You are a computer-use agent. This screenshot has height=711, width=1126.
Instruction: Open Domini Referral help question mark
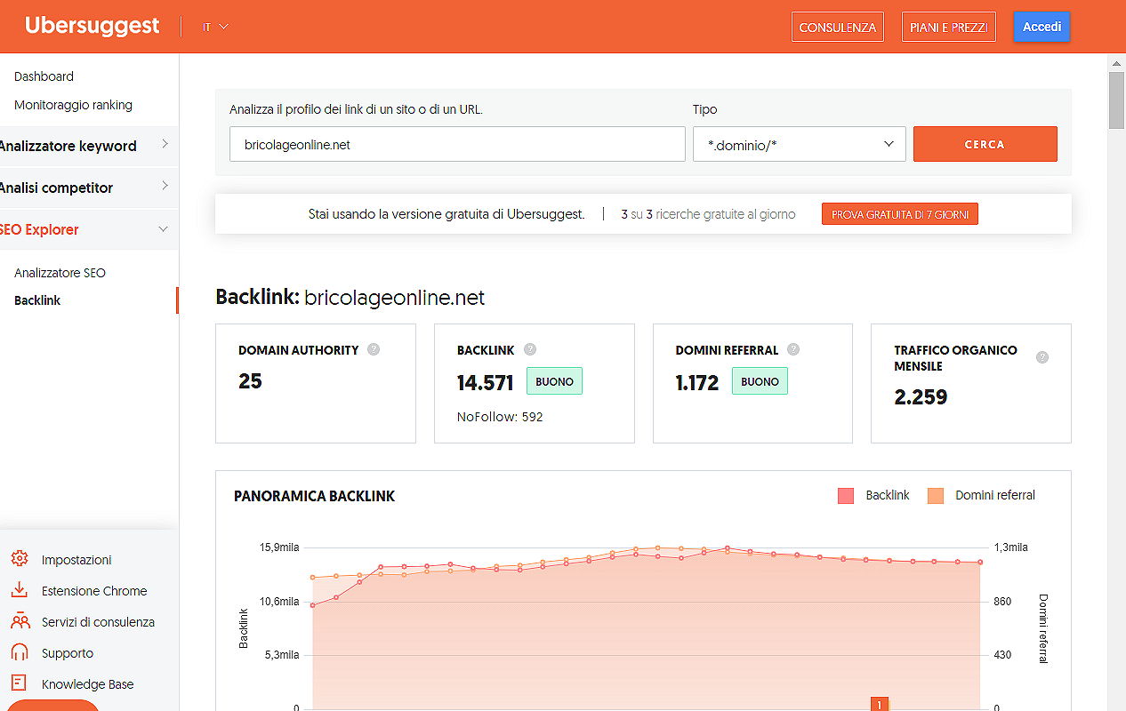click(793, 349)
